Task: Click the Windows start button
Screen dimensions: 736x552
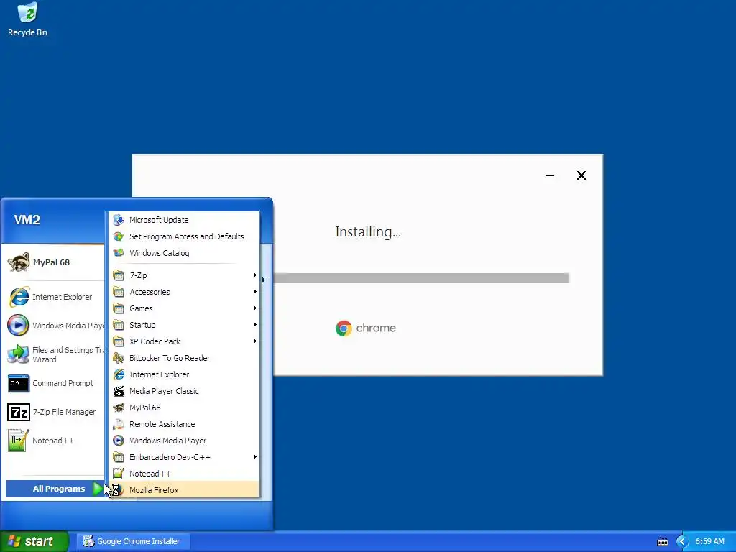Action: (x=34, y=541)
